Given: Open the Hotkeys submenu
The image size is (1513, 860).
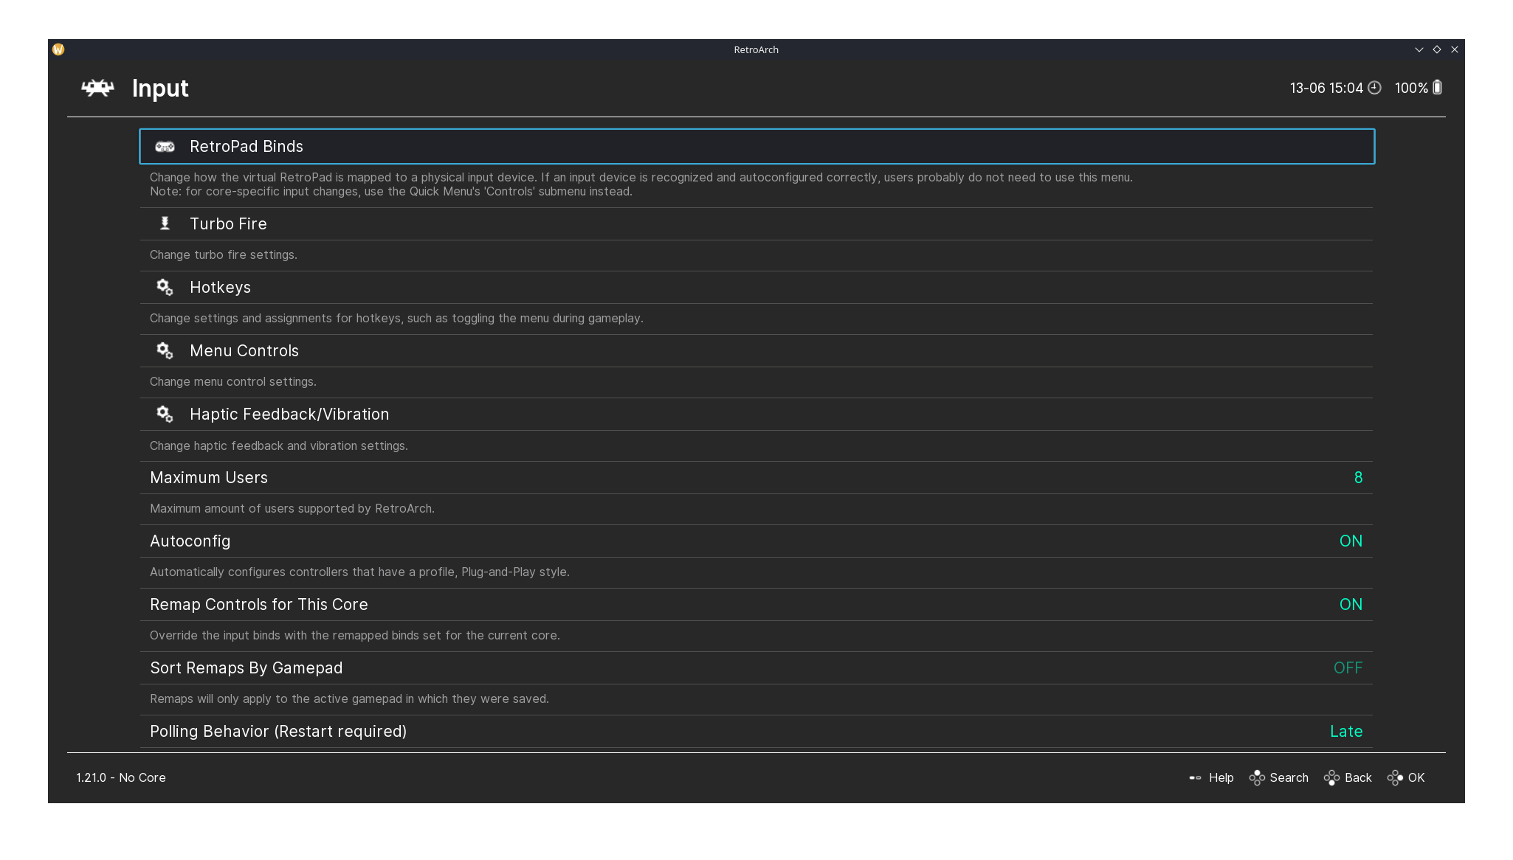Looking at the screenshot, I should tap(220, 288).
